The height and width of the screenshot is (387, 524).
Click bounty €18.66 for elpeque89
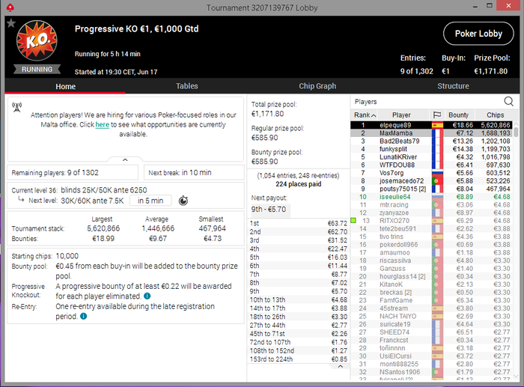pos(463,125)
